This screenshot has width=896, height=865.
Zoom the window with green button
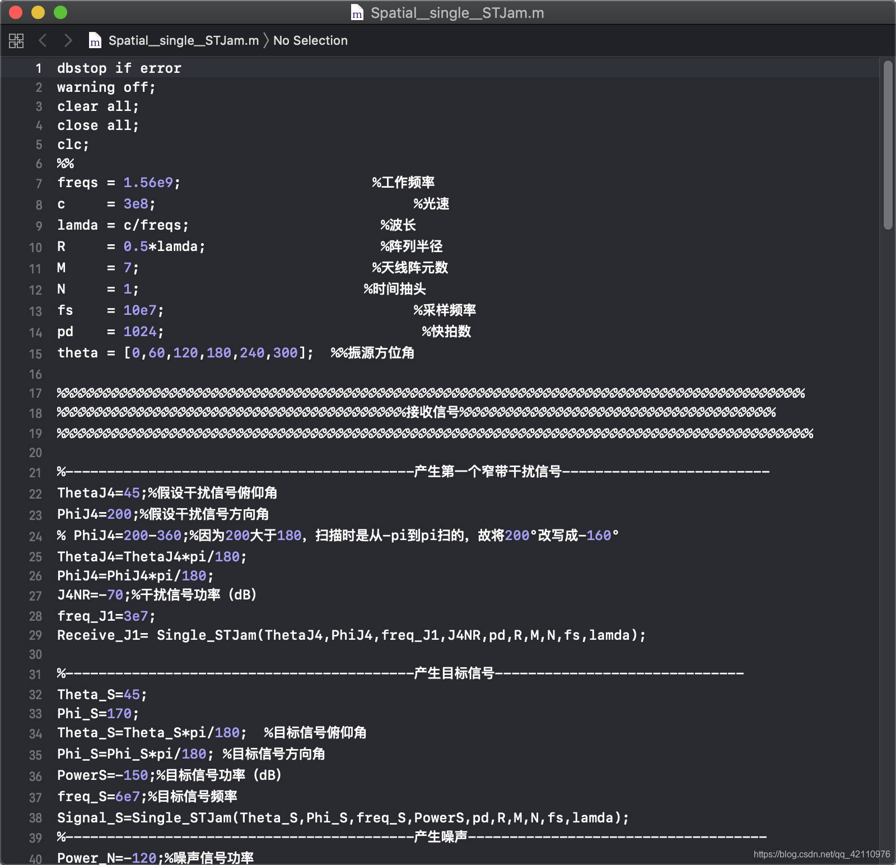[60, 12]
